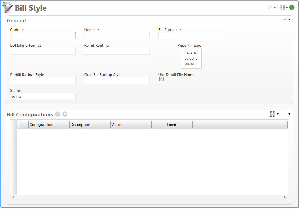
Task: Click the forward arrow action icon
Action: click(270, 8)
